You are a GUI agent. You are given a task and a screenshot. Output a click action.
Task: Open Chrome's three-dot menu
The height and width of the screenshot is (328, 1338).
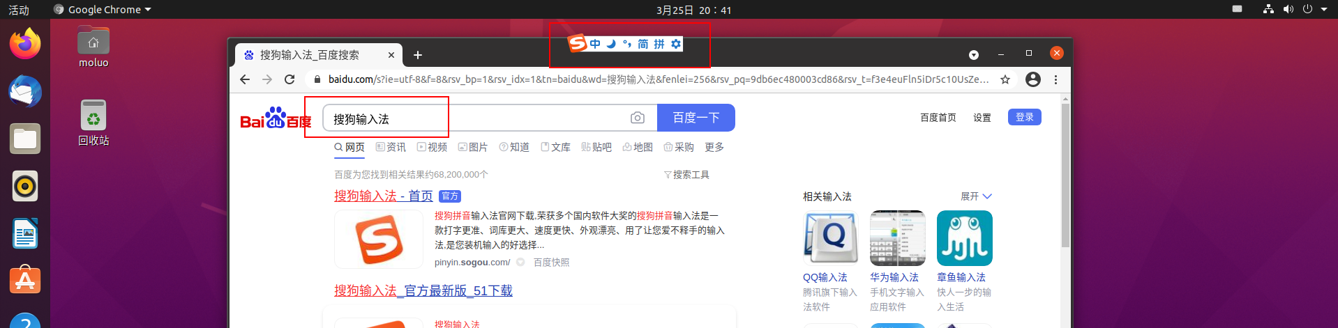pyautogui.click(x=1055, y=79)
